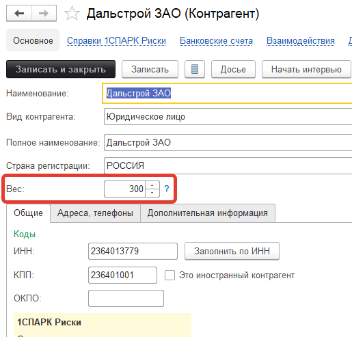
Task: Open the Банковские счета link
Action: coord(216,41)
